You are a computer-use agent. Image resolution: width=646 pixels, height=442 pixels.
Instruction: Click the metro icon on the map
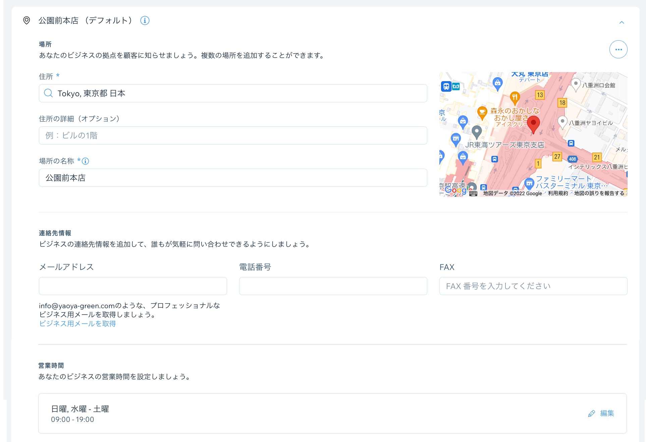[x=456, y=87]
